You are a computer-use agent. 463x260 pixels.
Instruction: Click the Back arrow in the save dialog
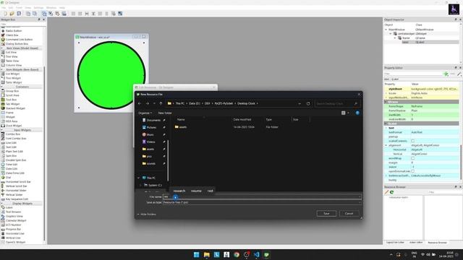click(x=140, y=103)
